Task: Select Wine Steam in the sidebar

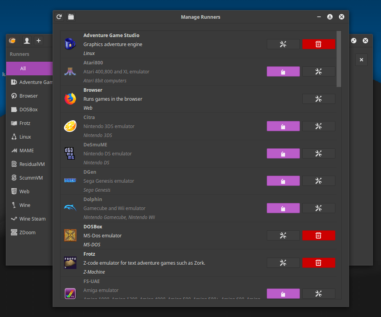Action: pos(29,219)
